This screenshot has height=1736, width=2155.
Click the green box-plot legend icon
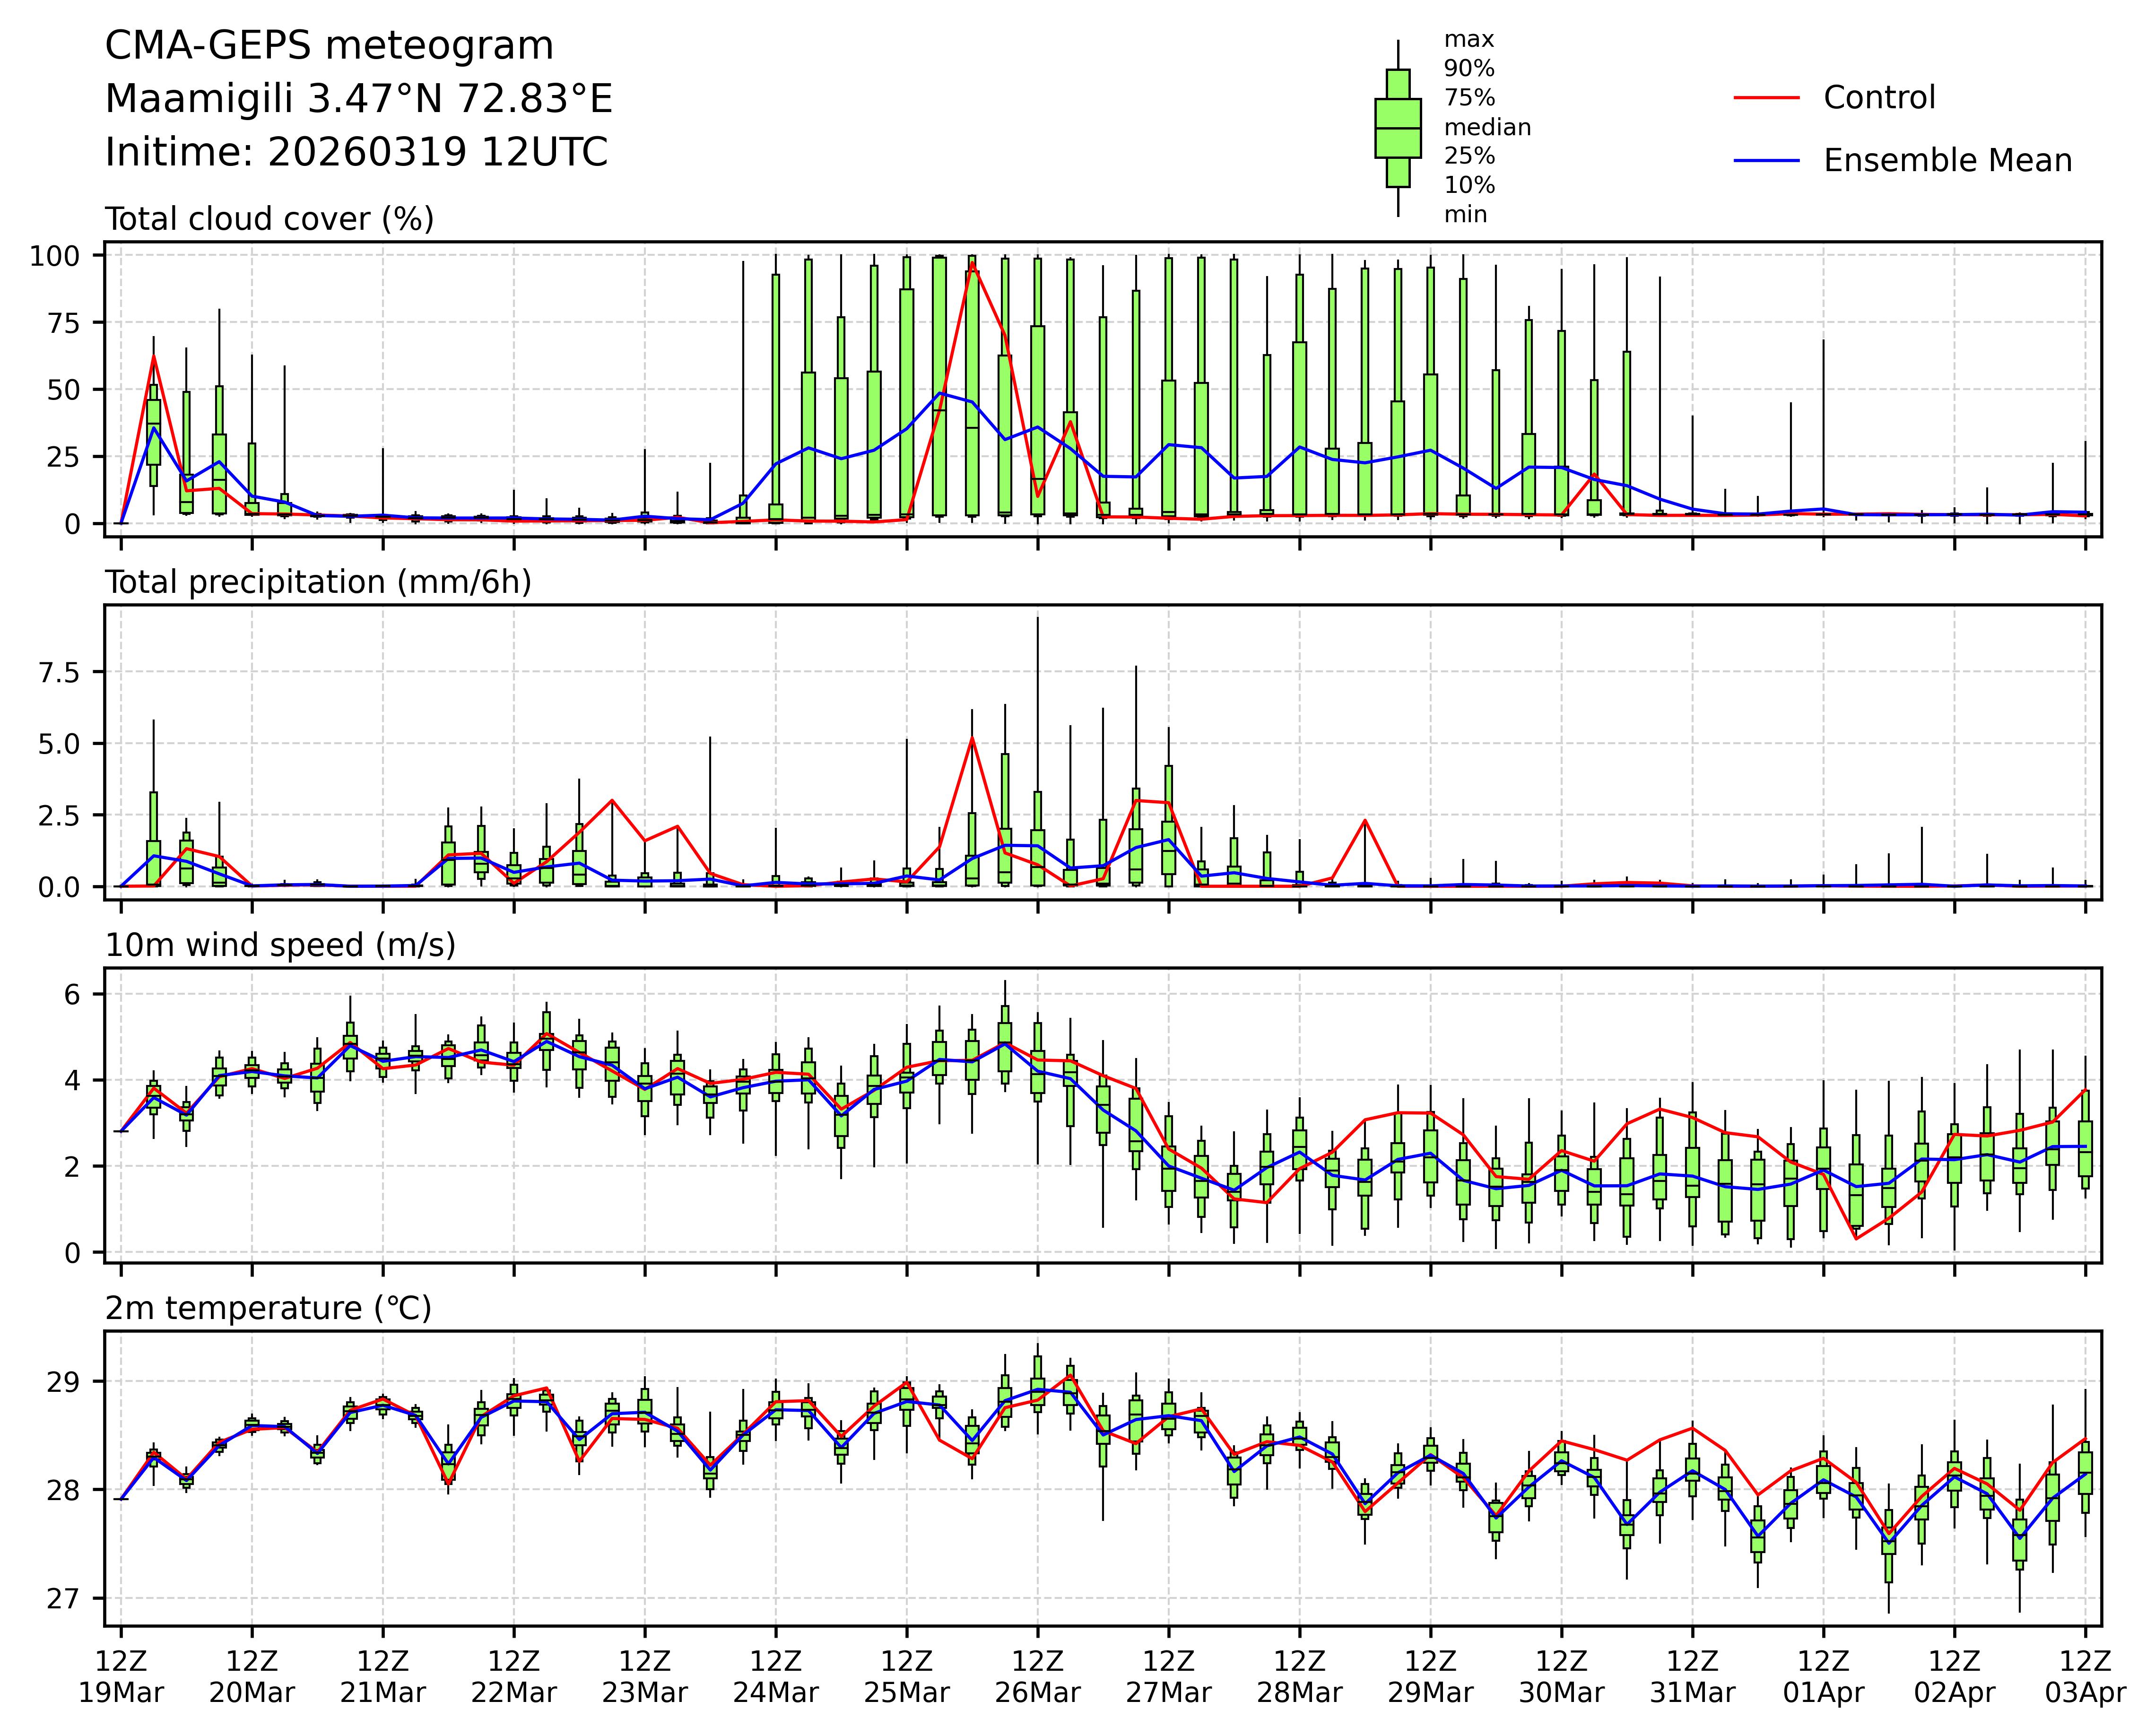(x=1397, y=128)
